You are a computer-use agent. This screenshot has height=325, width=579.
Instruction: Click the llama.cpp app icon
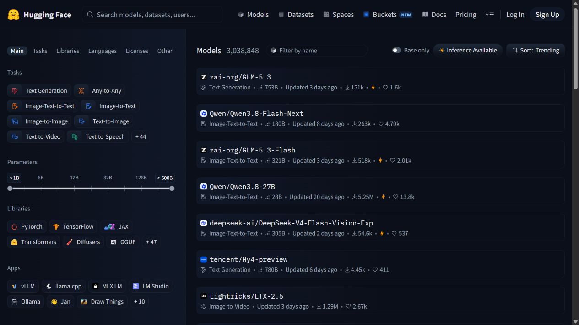(x=49, y=286)
